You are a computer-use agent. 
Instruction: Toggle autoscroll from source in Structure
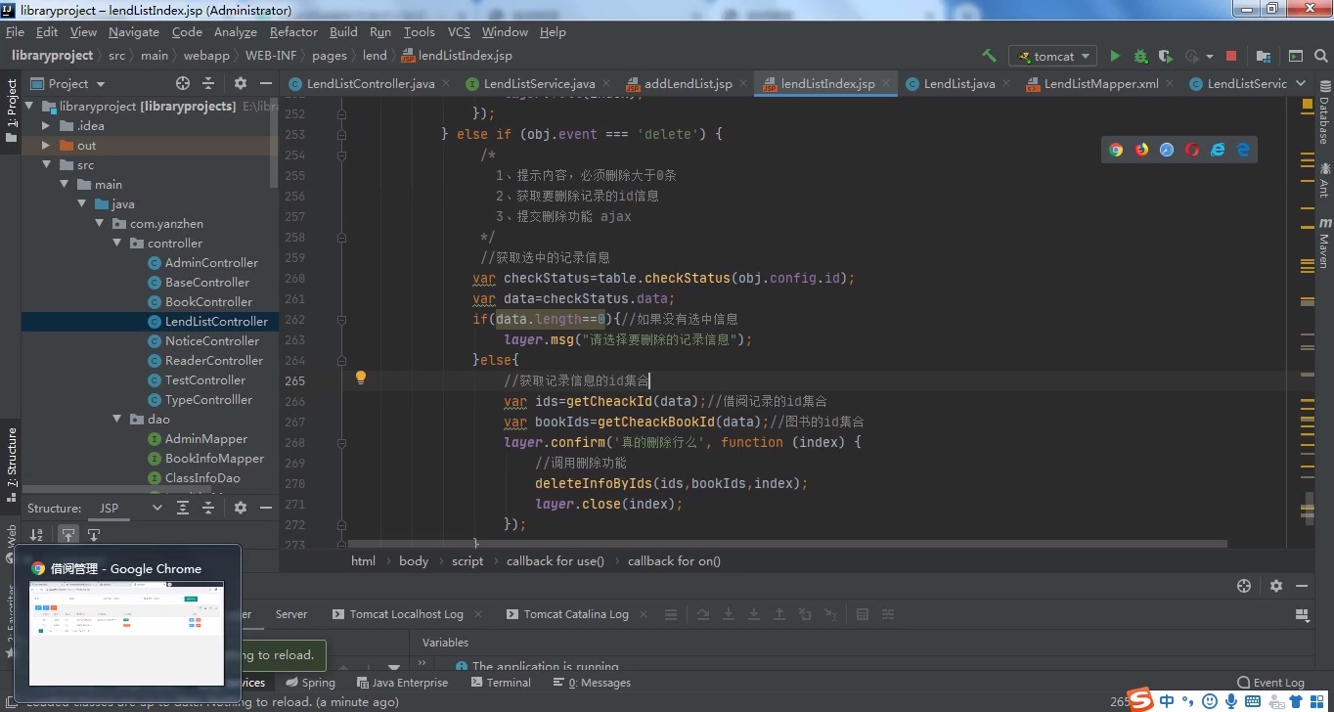pos(94,535)
